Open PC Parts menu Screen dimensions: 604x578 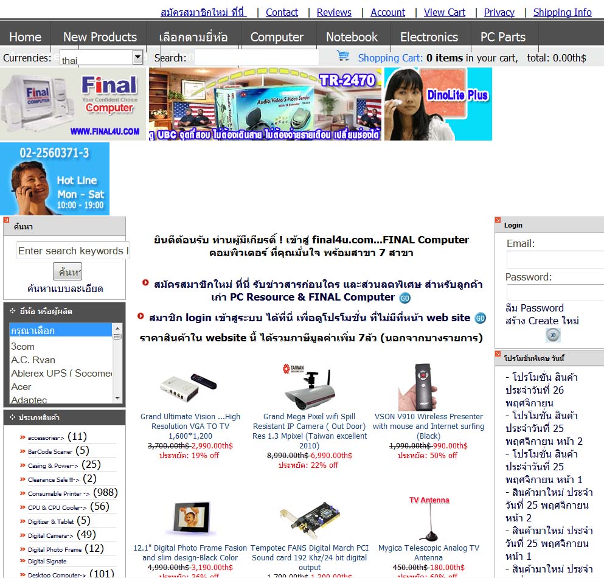(x=503, y=37)
